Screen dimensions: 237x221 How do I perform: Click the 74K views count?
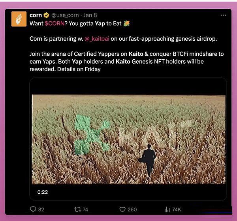tap(177, 209)
